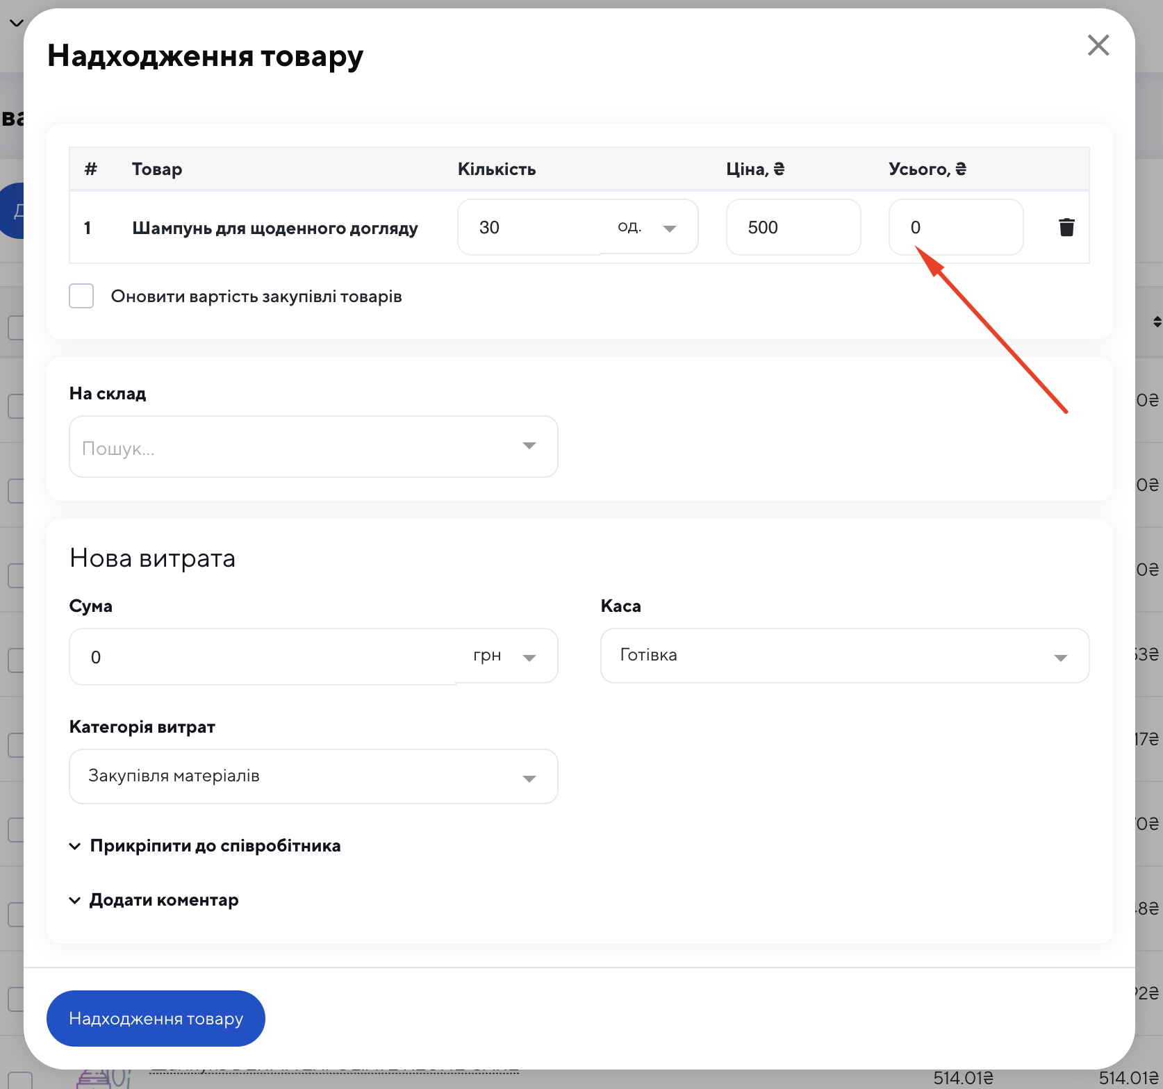Click the Усього total field
Viewport: 1163px width, 1089px height.
[955, 227]
